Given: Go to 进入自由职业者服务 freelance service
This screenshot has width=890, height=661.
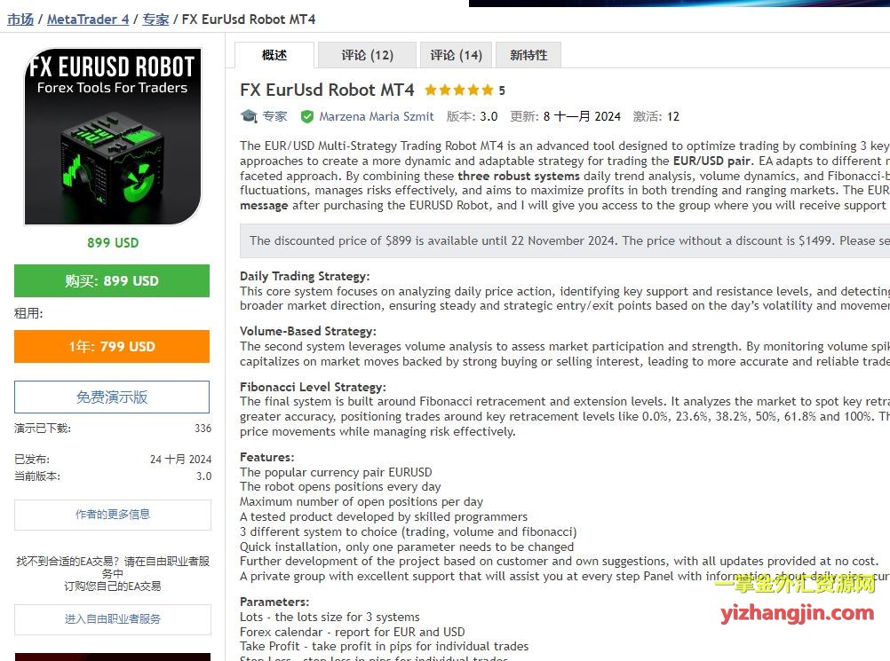Looking at the screenshot, I should tap(113, 619).
